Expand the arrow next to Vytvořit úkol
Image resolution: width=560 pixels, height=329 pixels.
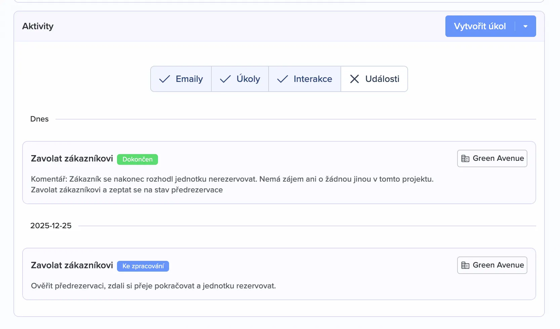coord(525,26)
